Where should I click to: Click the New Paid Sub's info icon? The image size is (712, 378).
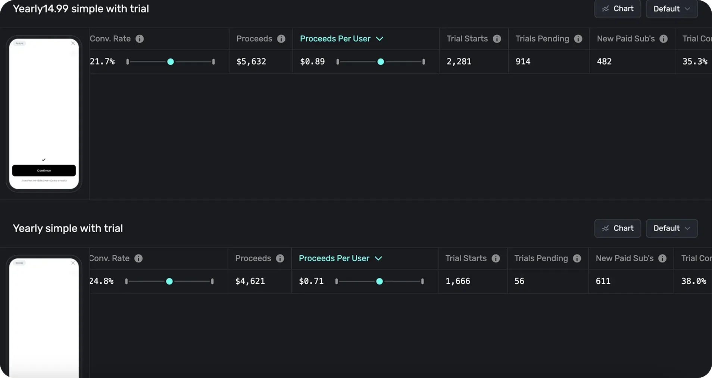(x=664, y=39)
